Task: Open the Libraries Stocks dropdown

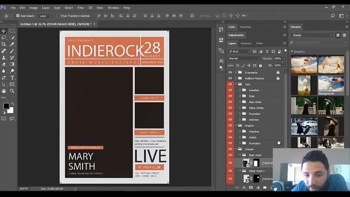Action: 312,35
